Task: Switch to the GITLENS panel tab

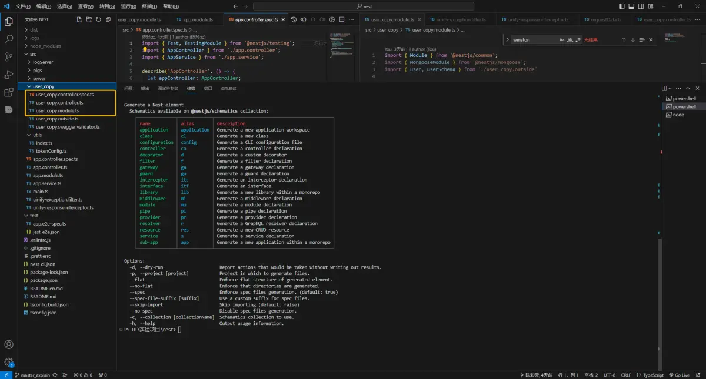Action: 228,89
